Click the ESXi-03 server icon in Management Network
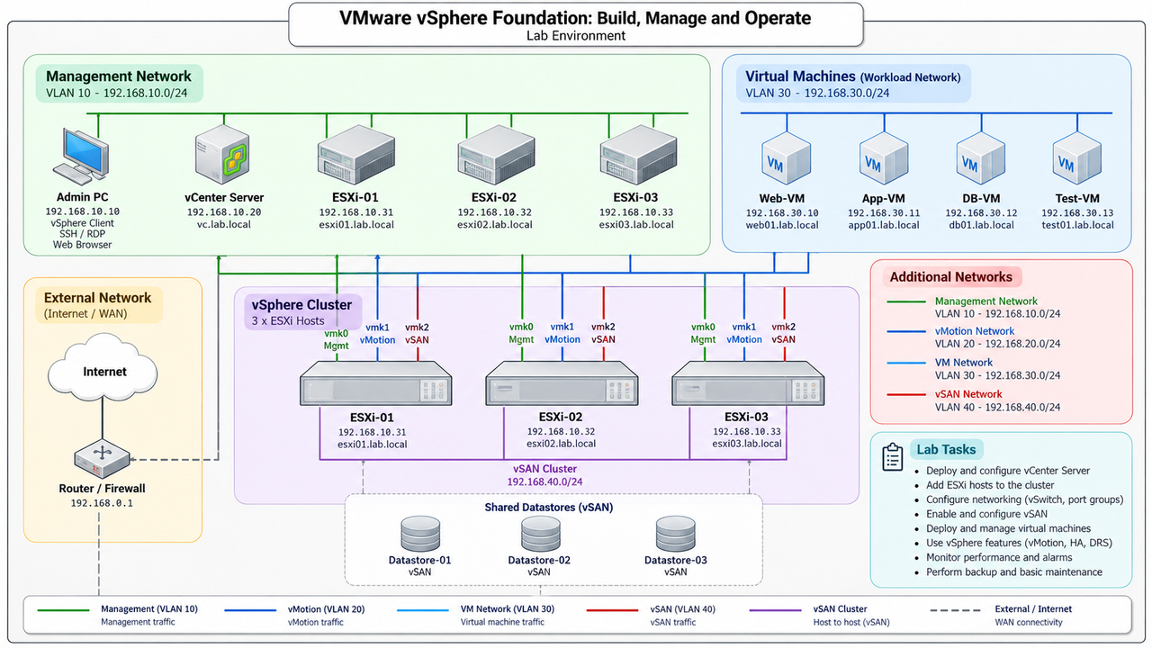 click(638, 156)
